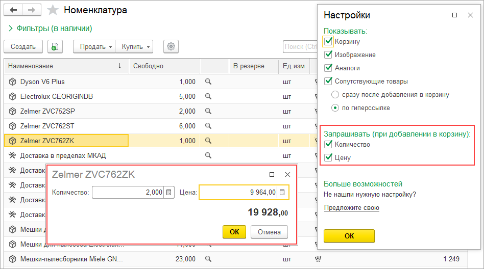Open the calculator icon beside the Количество field
Image resolution: width=484 pixels, height=269 pixels.
168,193
